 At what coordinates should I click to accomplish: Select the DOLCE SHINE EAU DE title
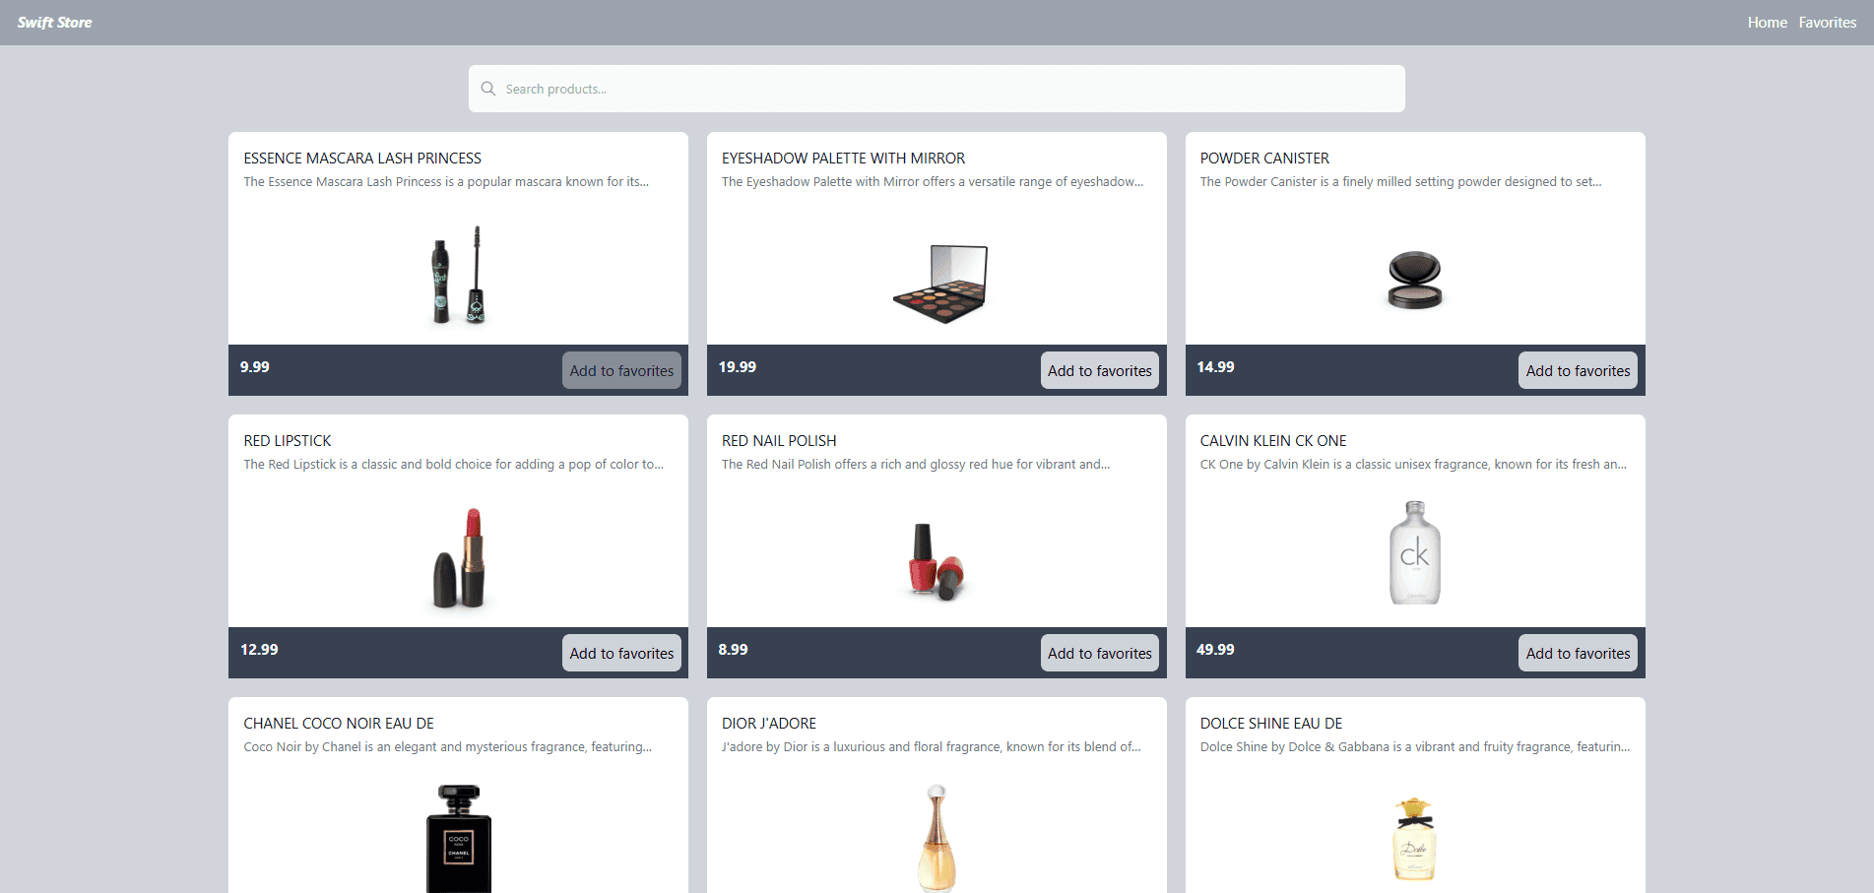click(1271, 724)
